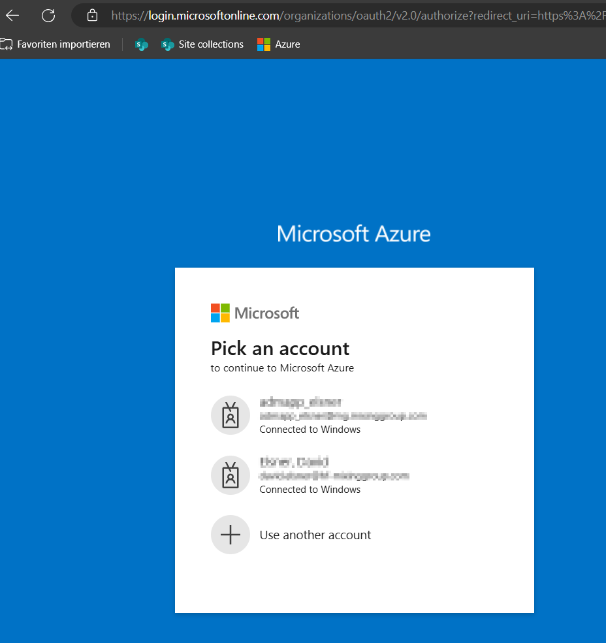Open the Favoriten importieren bookmark

click(56, 44)
